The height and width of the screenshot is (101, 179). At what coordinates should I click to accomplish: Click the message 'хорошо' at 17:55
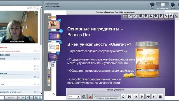click(x=20, y=59)
